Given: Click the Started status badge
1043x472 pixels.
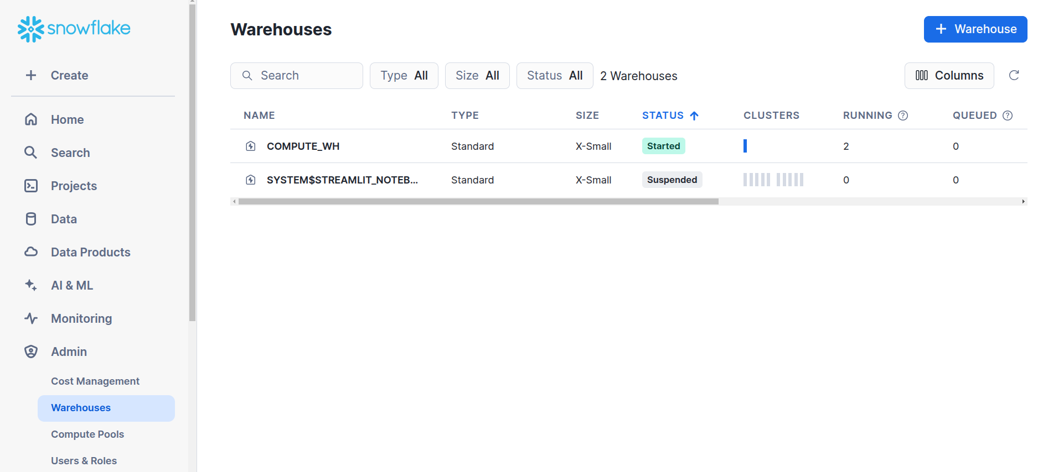Looking at the screenshot, I should pos(664,146).
